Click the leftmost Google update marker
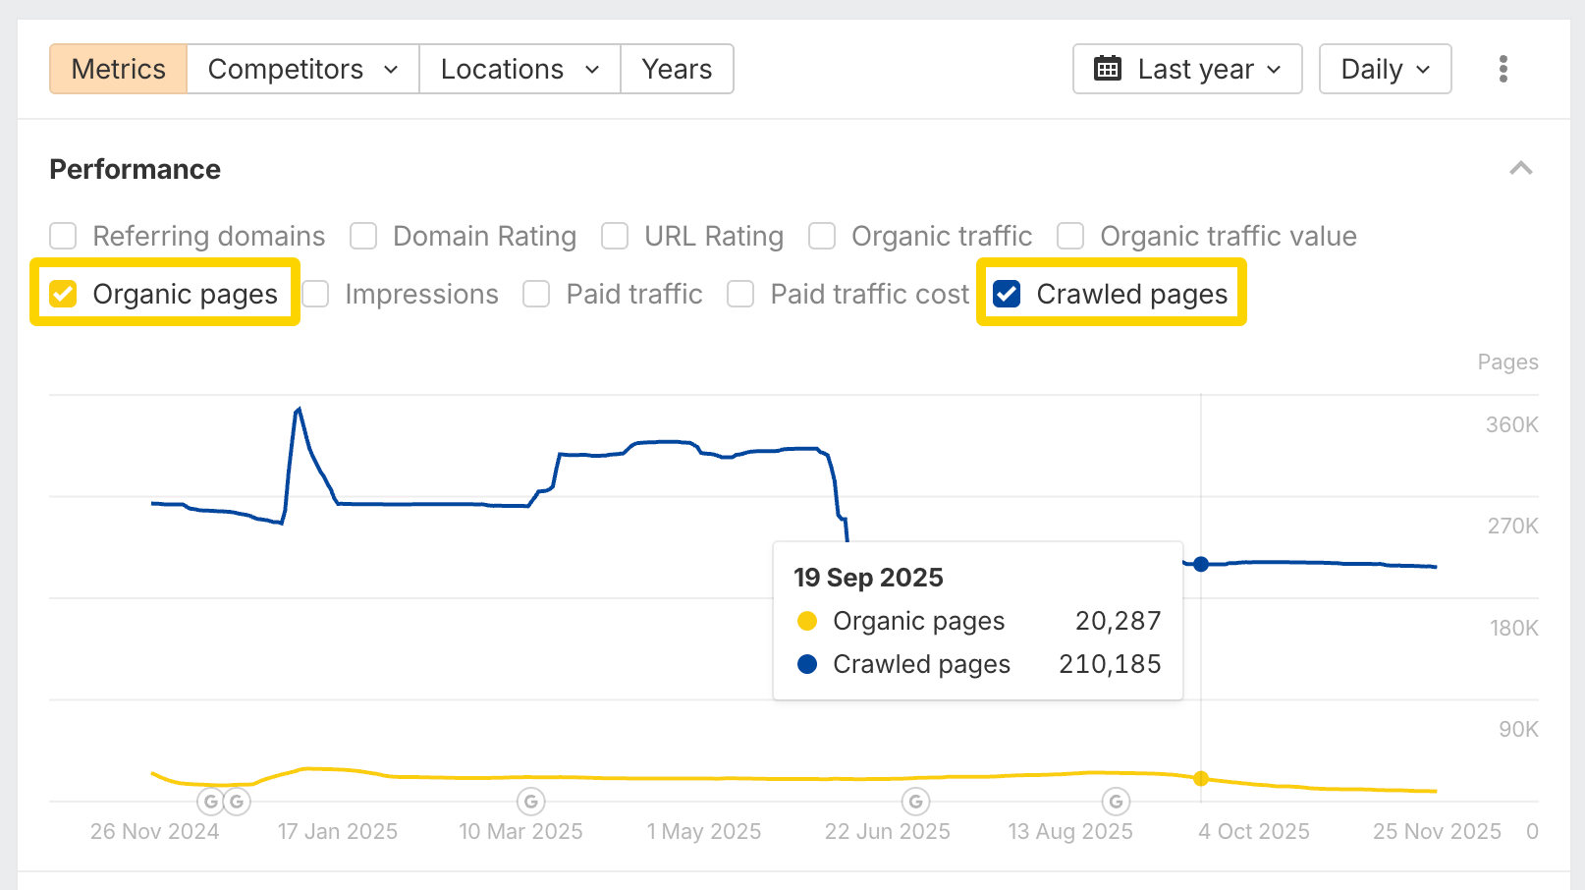 (x=210, y=802)
